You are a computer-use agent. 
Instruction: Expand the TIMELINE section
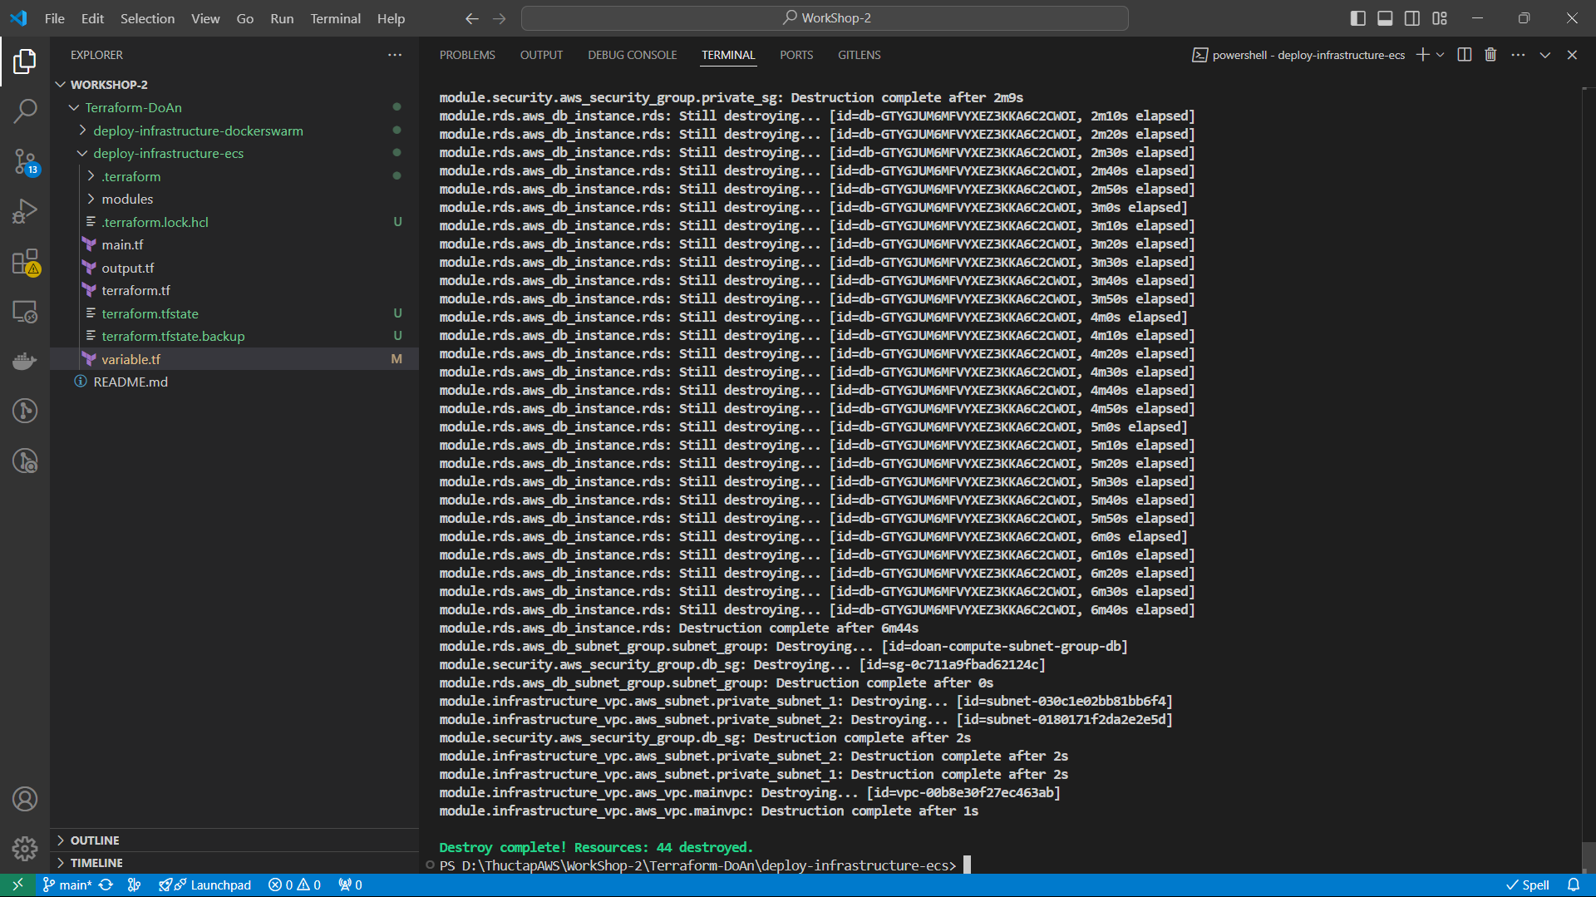[234, 863]
